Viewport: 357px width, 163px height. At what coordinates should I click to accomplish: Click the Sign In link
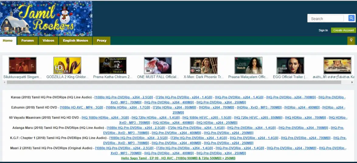pos(323,30)
